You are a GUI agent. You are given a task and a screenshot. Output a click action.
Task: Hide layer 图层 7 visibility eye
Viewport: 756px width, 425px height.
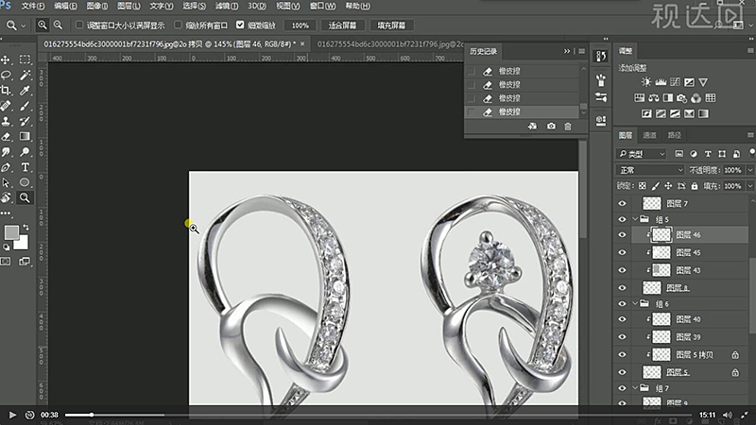pyautogui.click(x=622, y=203)
